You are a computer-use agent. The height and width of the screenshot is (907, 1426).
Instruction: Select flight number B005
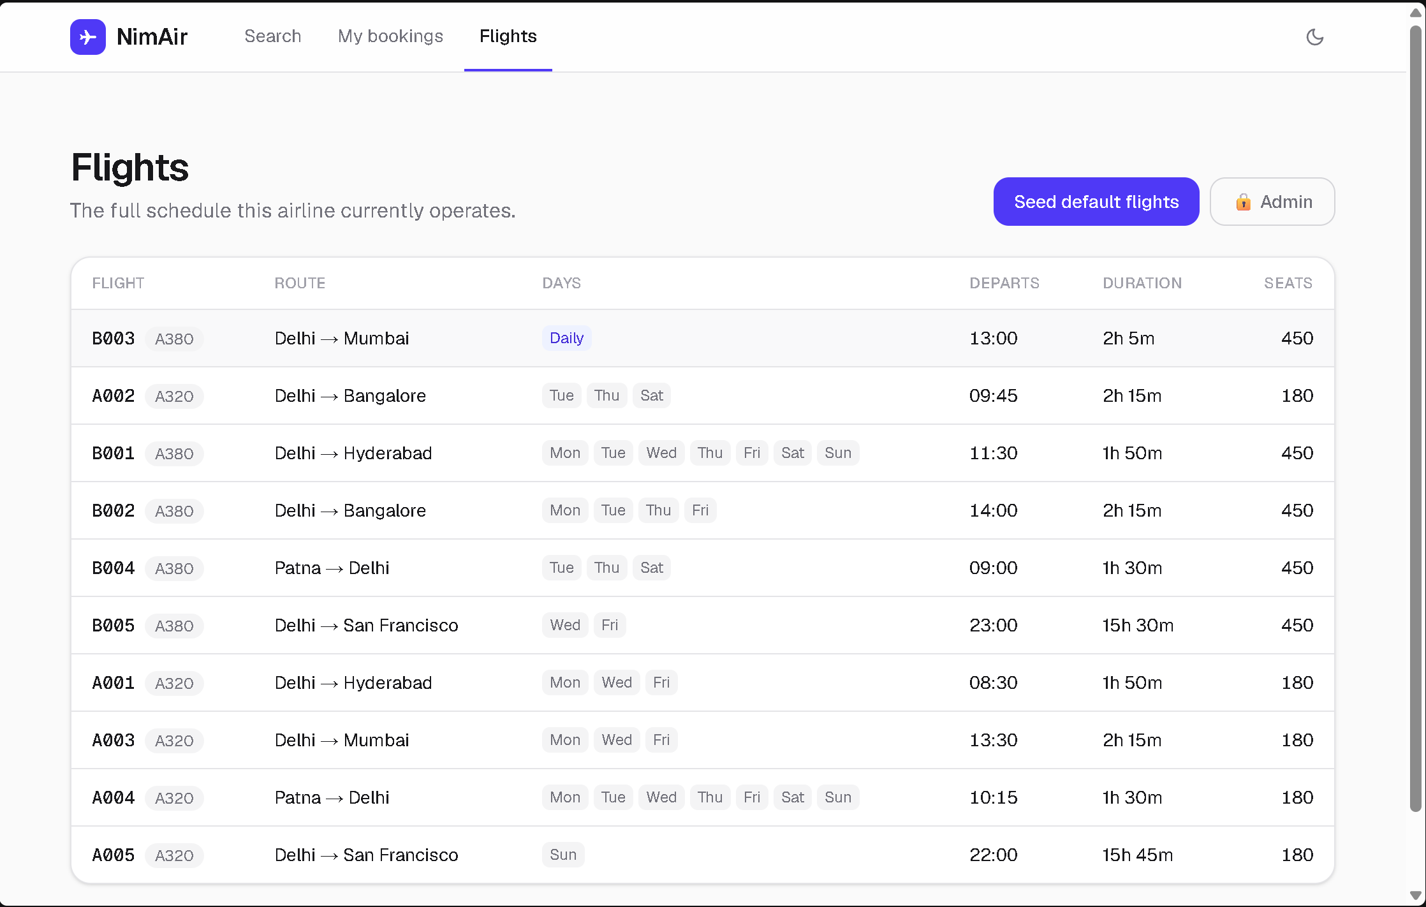(x=114, y=625)
